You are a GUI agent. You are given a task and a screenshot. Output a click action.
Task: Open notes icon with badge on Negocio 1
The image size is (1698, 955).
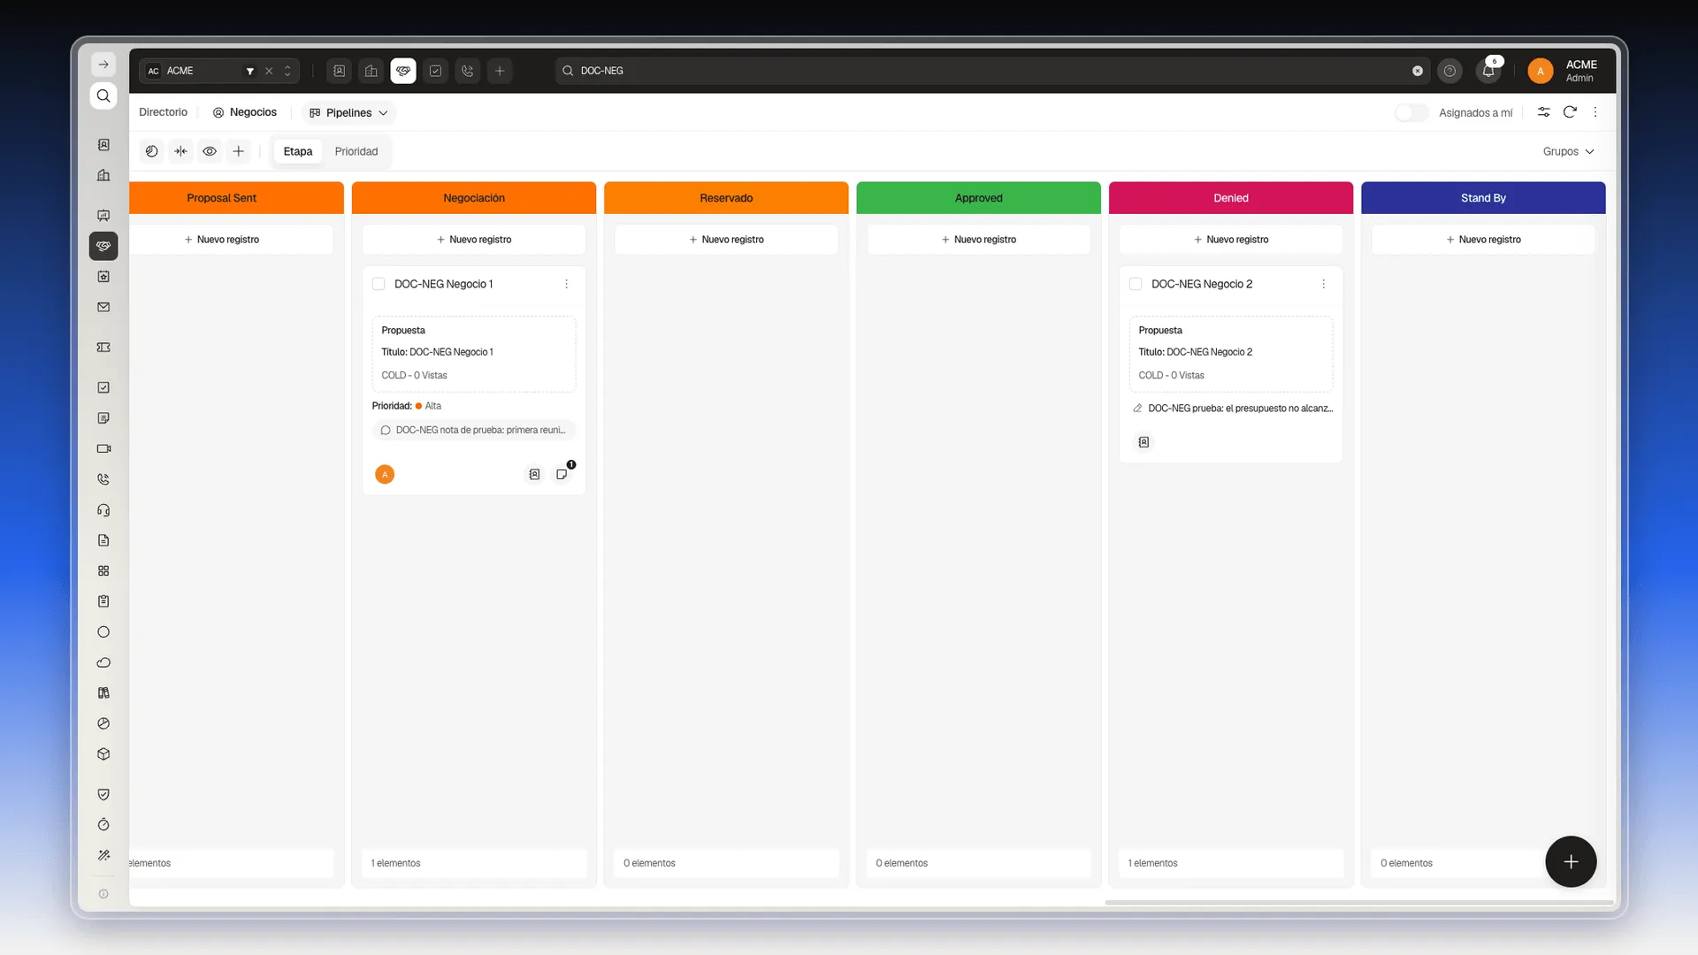(x=562, y=474)
